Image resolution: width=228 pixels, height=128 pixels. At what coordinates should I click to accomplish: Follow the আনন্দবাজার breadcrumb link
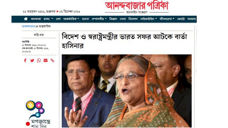click(x=29, y=26)
